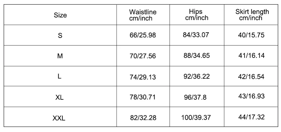Image resolution: width=281 pixels, height=132 pixels.
Task: Click waistline value 74/29.13
Action: (x=142, y=77)
